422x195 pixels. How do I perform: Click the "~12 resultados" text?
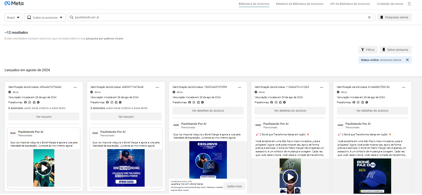(x=16, y=32)
